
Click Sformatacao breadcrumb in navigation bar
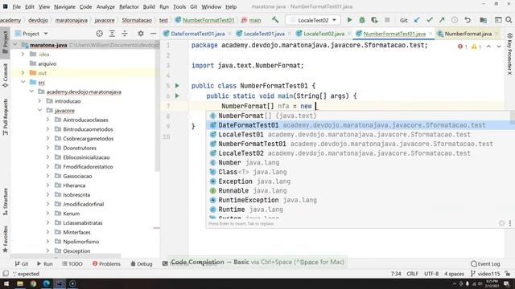(x=137, y=20)
